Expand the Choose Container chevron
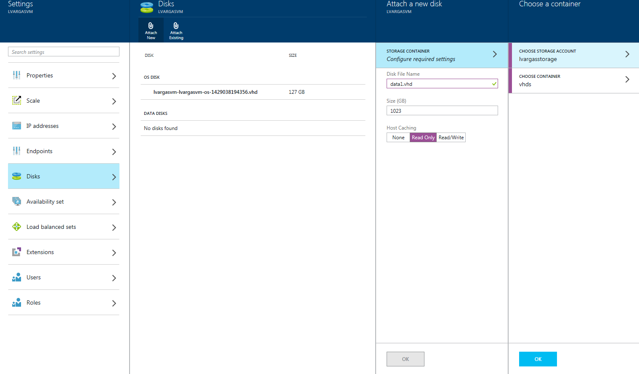This screenshot has height=374, width=639. (627, 80)
